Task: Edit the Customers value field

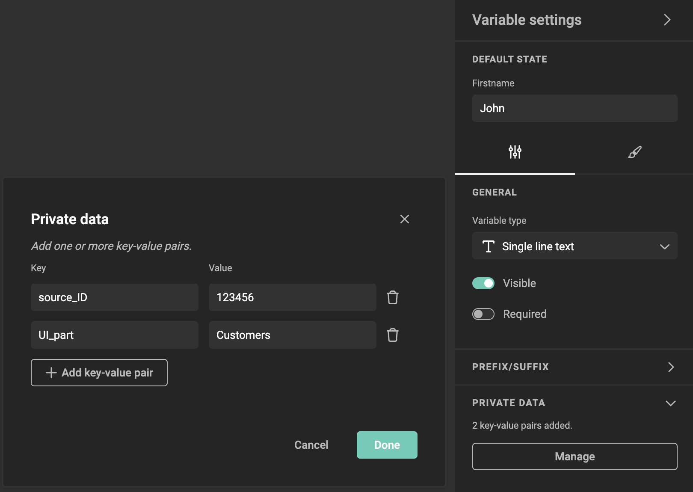Action: [x=293, y=335]
